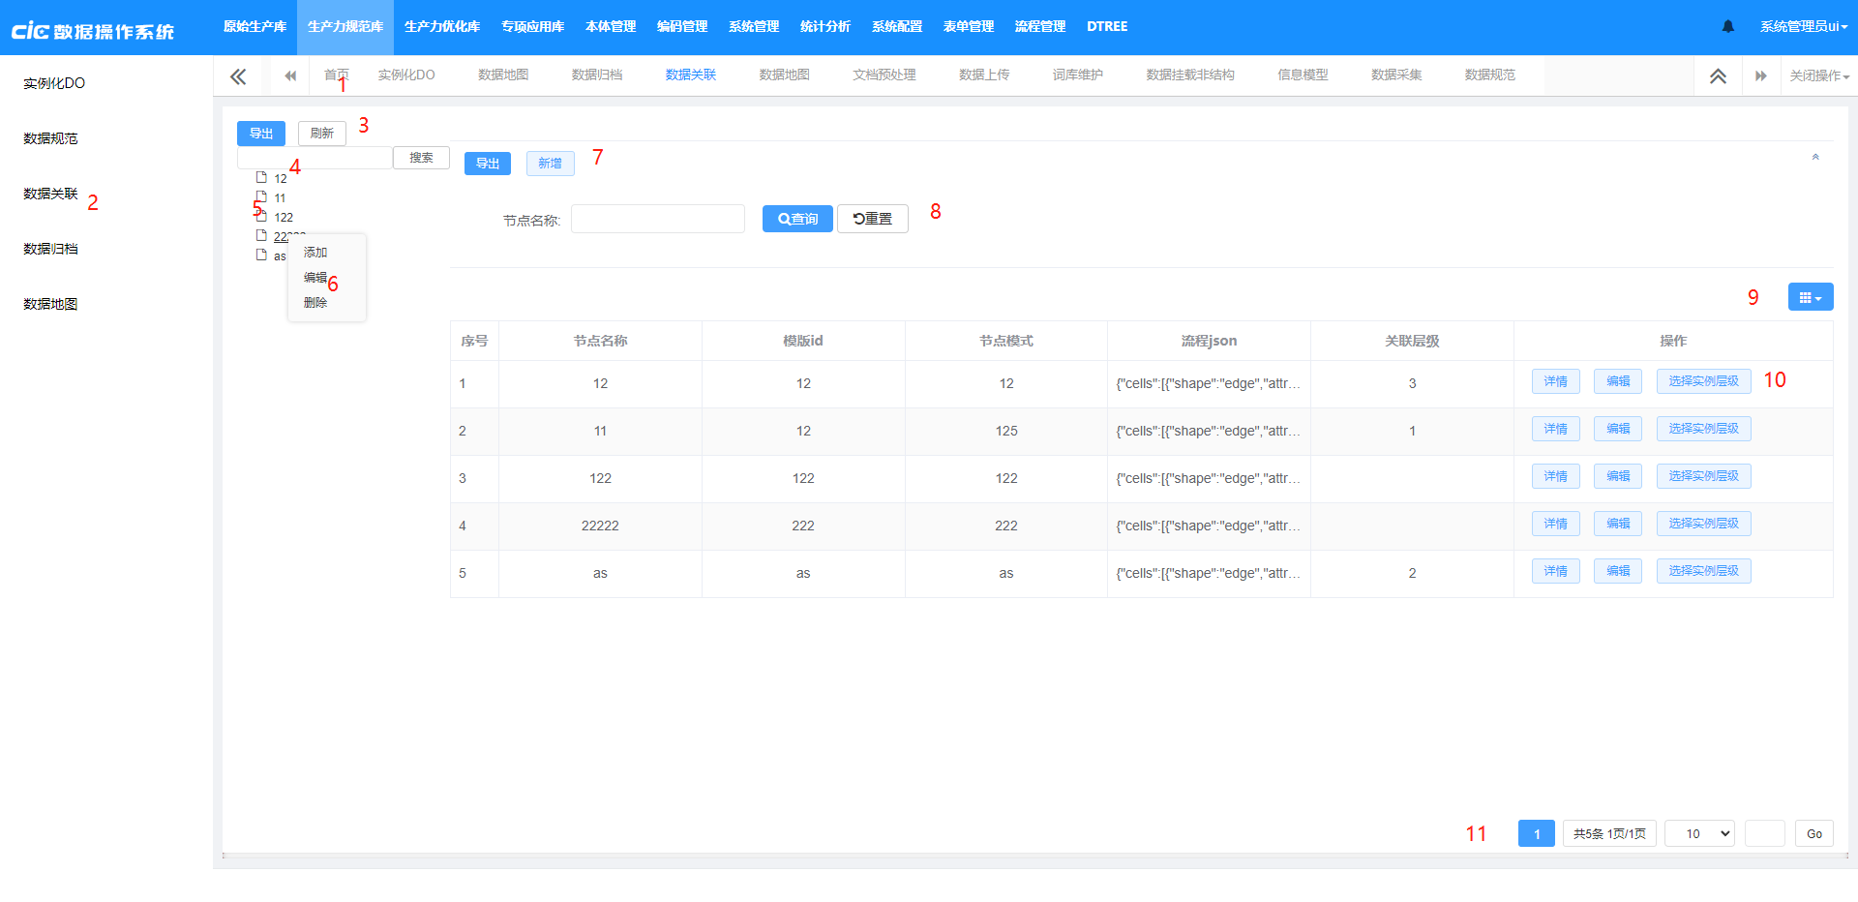Switch to the 数据归档 tab
Viewport: 1858px width, 902px height.
596,75
